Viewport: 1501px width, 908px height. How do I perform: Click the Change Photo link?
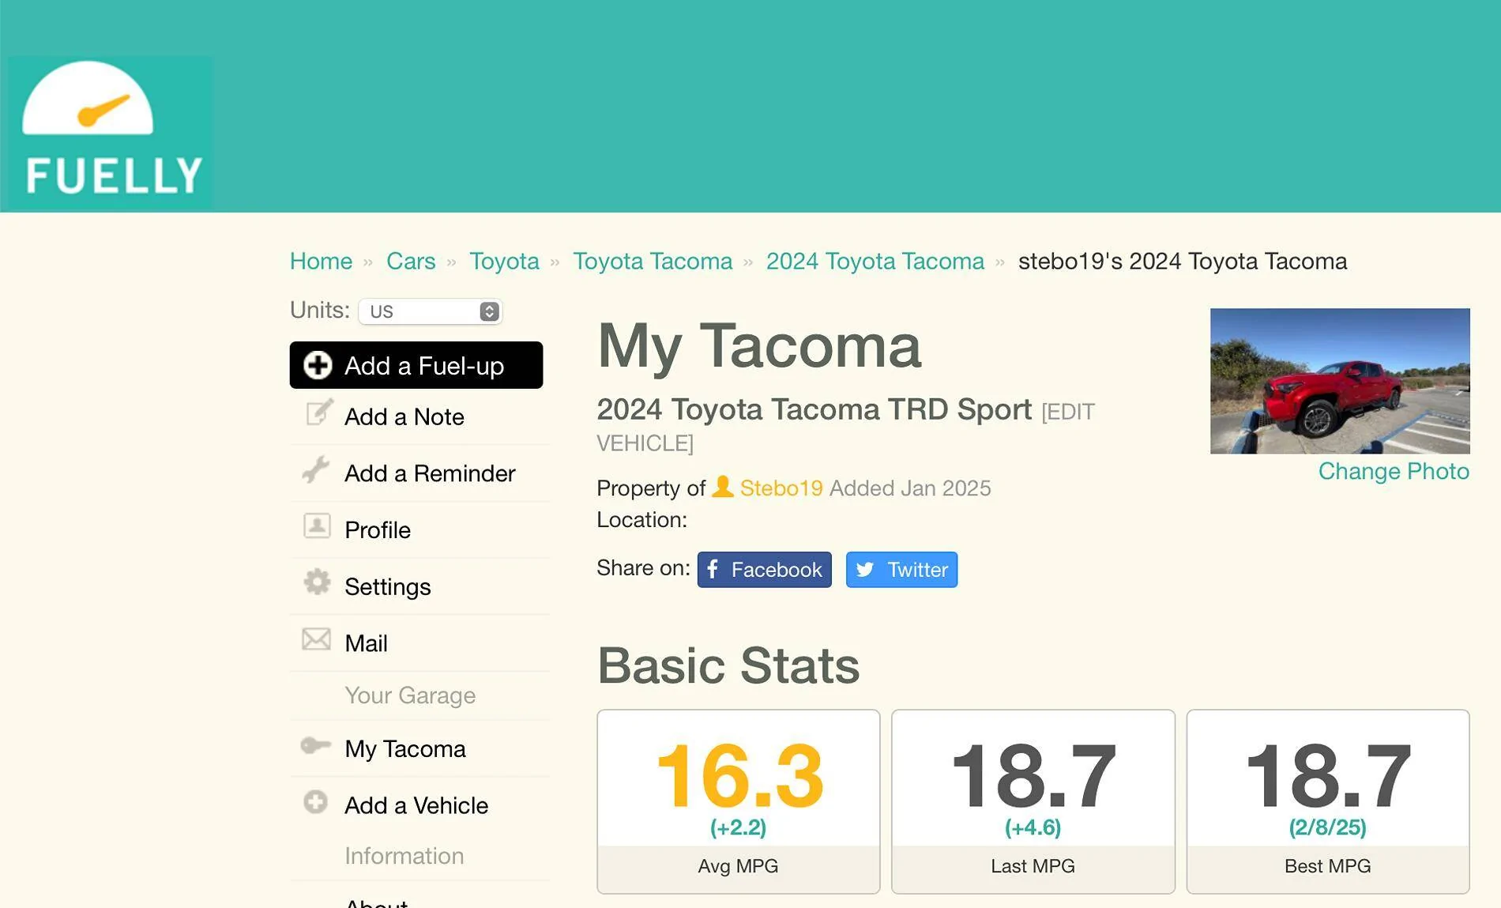(x=1394, y=472)
